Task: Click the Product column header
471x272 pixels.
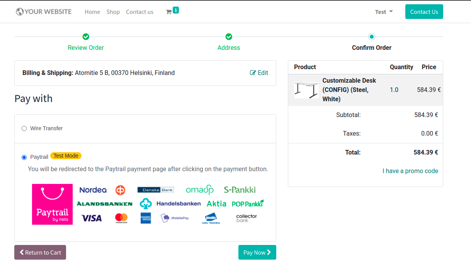Action: coord(305,67)
